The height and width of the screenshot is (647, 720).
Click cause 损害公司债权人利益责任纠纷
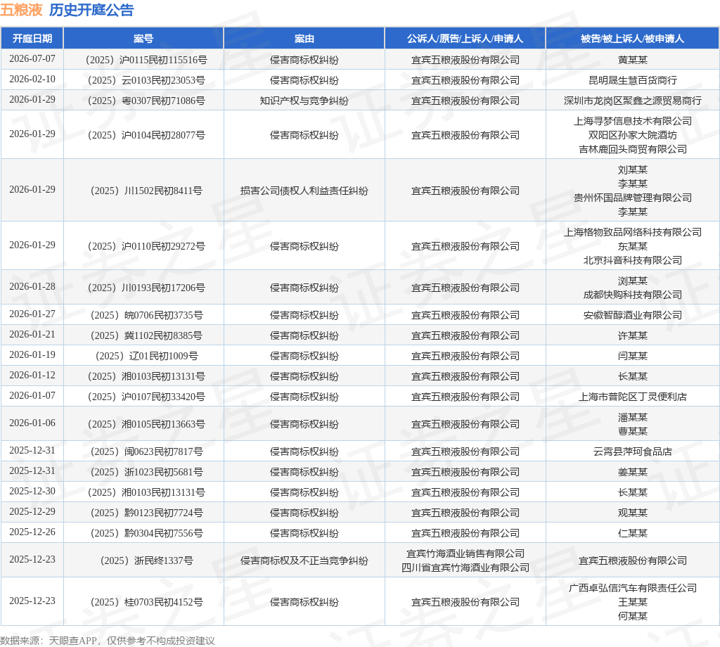click(x=304, y=191)
